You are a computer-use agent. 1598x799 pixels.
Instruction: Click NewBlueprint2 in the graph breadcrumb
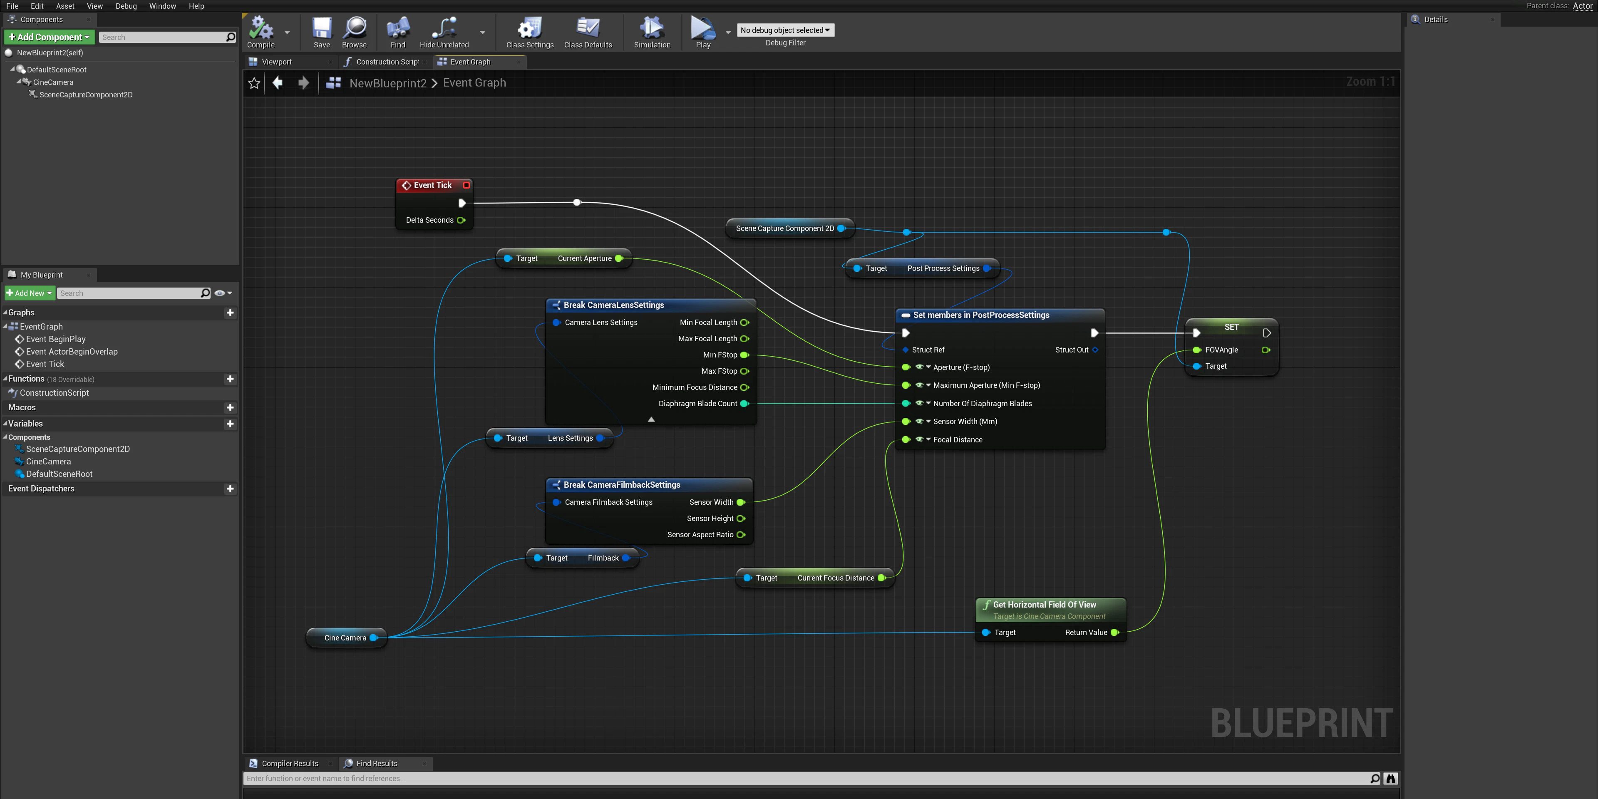point(388,83)
